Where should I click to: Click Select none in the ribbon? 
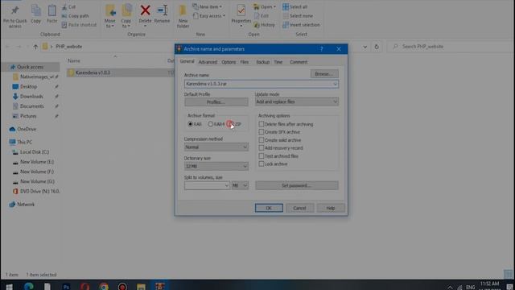298,16
